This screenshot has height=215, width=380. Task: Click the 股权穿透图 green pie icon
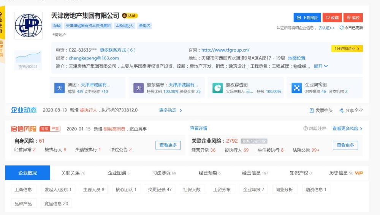[217, 88]
